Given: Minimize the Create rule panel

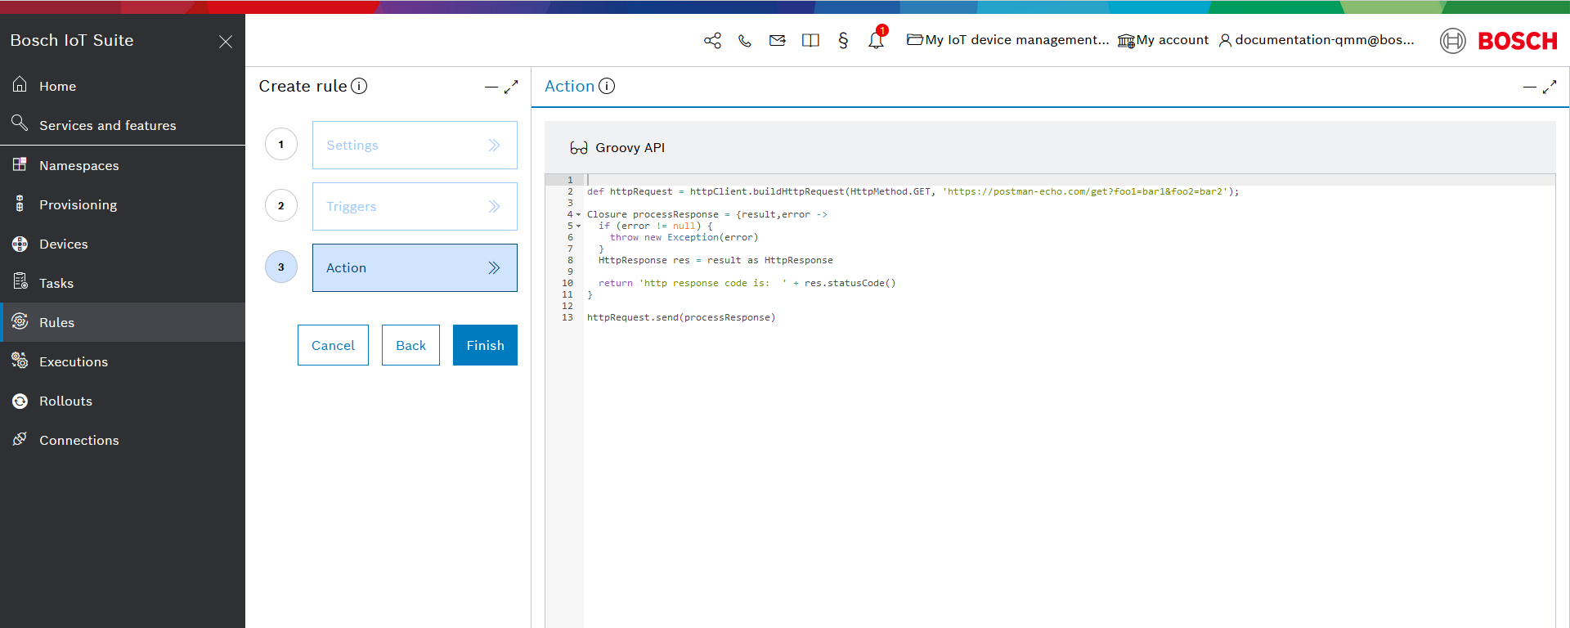Looking at the screenshot, I should [x=491, y=87].
